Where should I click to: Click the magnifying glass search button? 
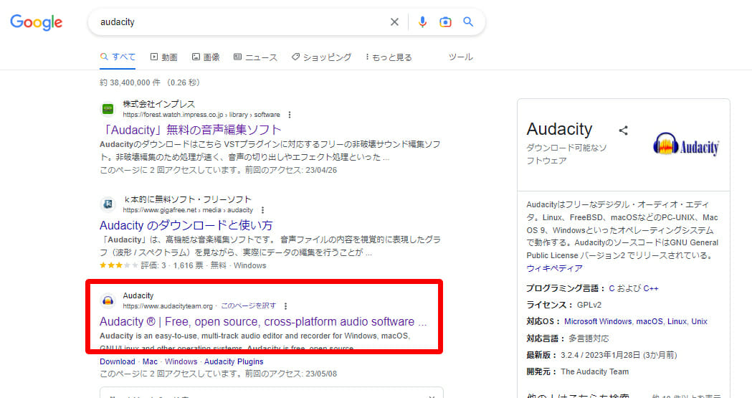click(468, 22)
